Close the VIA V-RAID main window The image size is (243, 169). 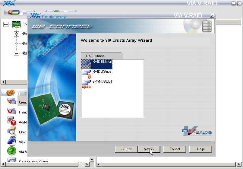coord(239,3)
